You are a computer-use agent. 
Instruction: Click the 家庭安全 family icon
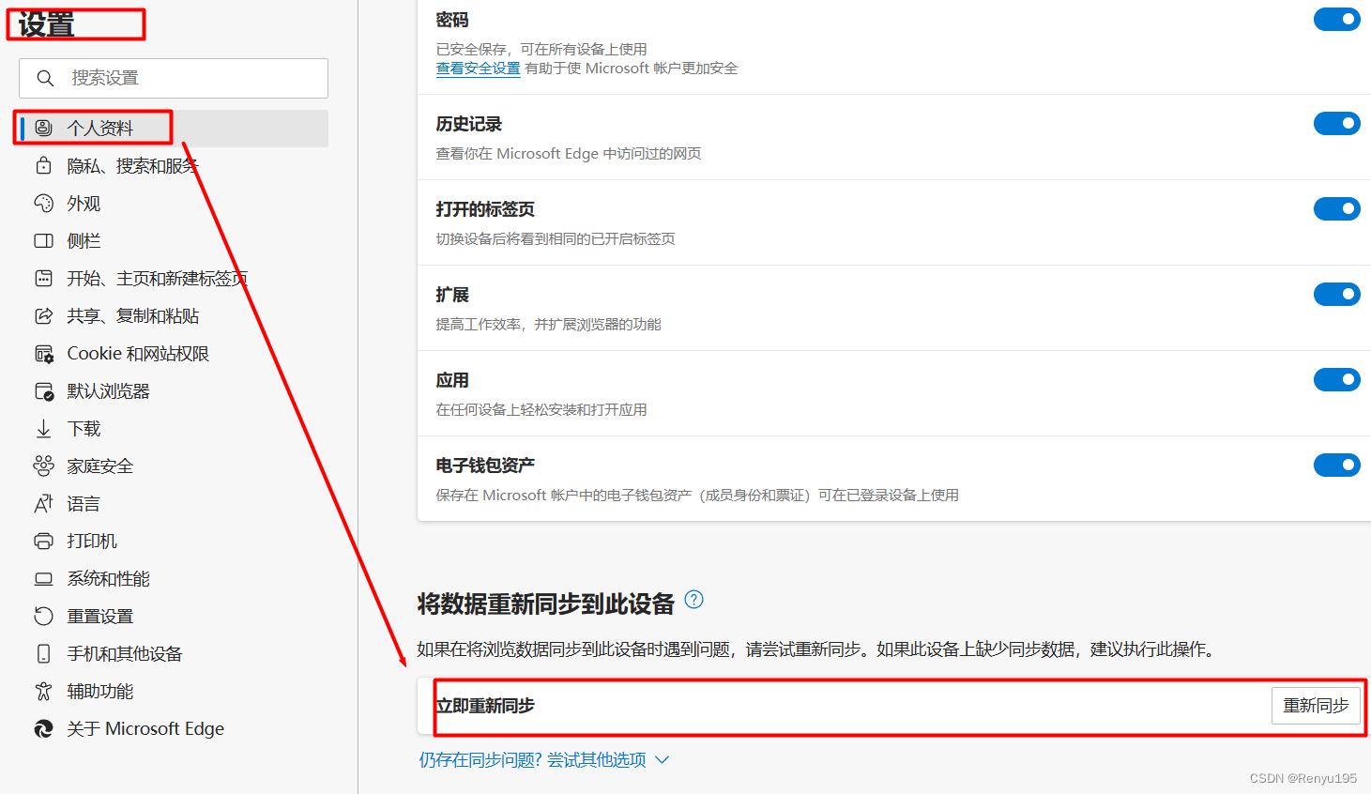43,466
